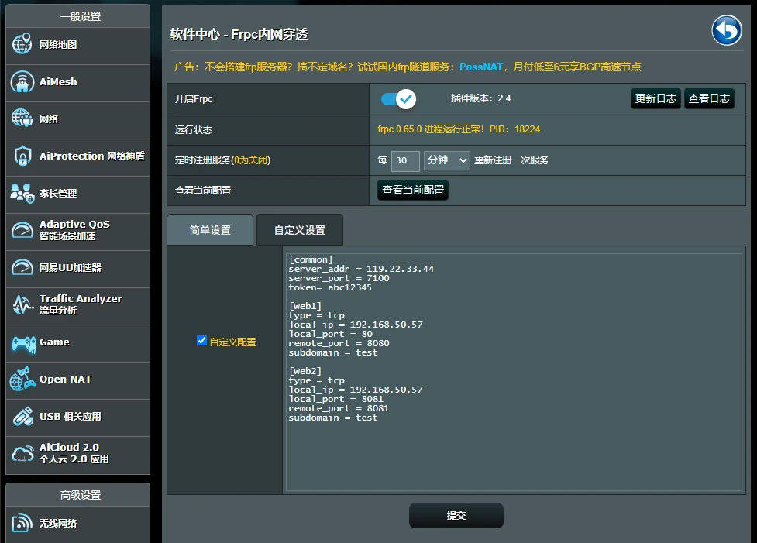Click the frpc 0.65.0 running status text
Image resolution: width=757 pixels, height=543 pixels.
pyautogui.click(x=459, y=129)
